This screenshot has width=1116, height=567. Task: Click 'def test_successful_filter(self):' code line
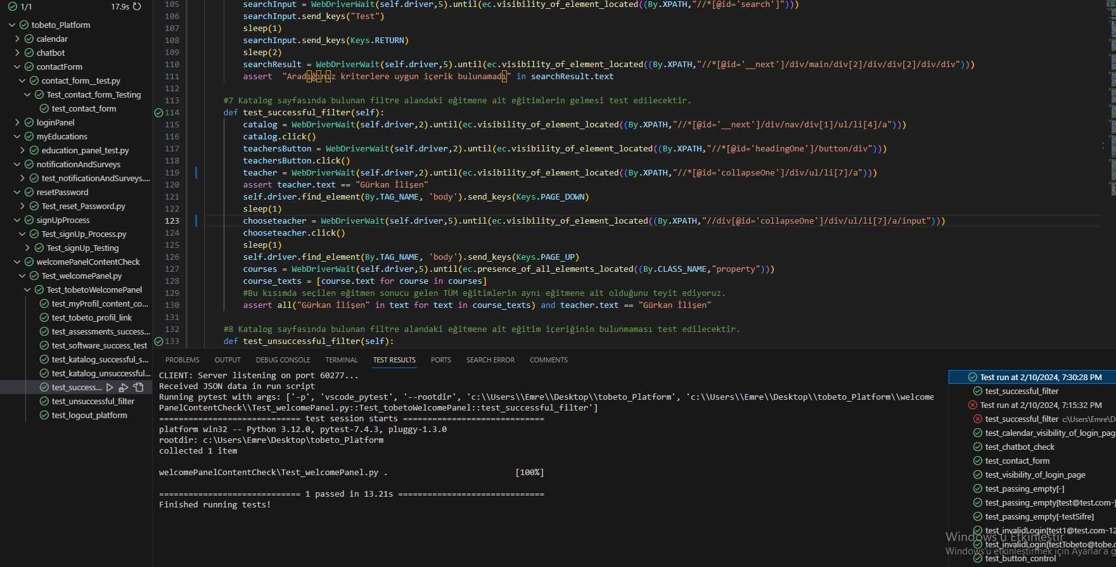304,113
